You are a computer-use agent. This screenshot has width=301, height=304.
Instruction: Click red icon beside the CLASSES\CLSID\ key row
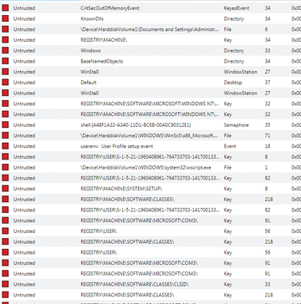click(5, 284)
